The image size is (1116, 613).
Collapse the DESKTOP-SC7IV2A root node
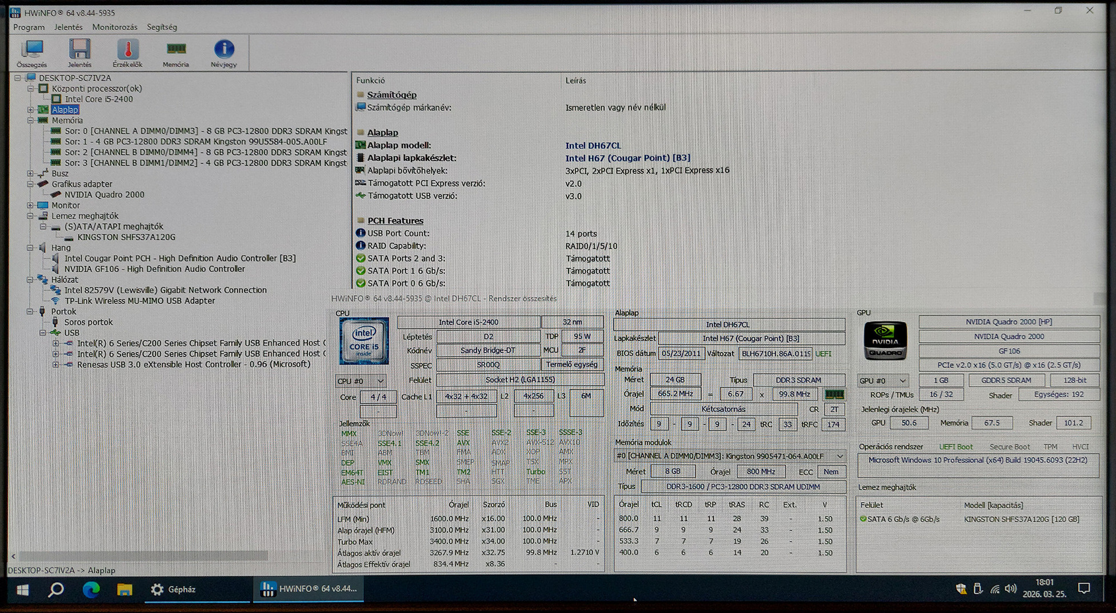point(18,78)
